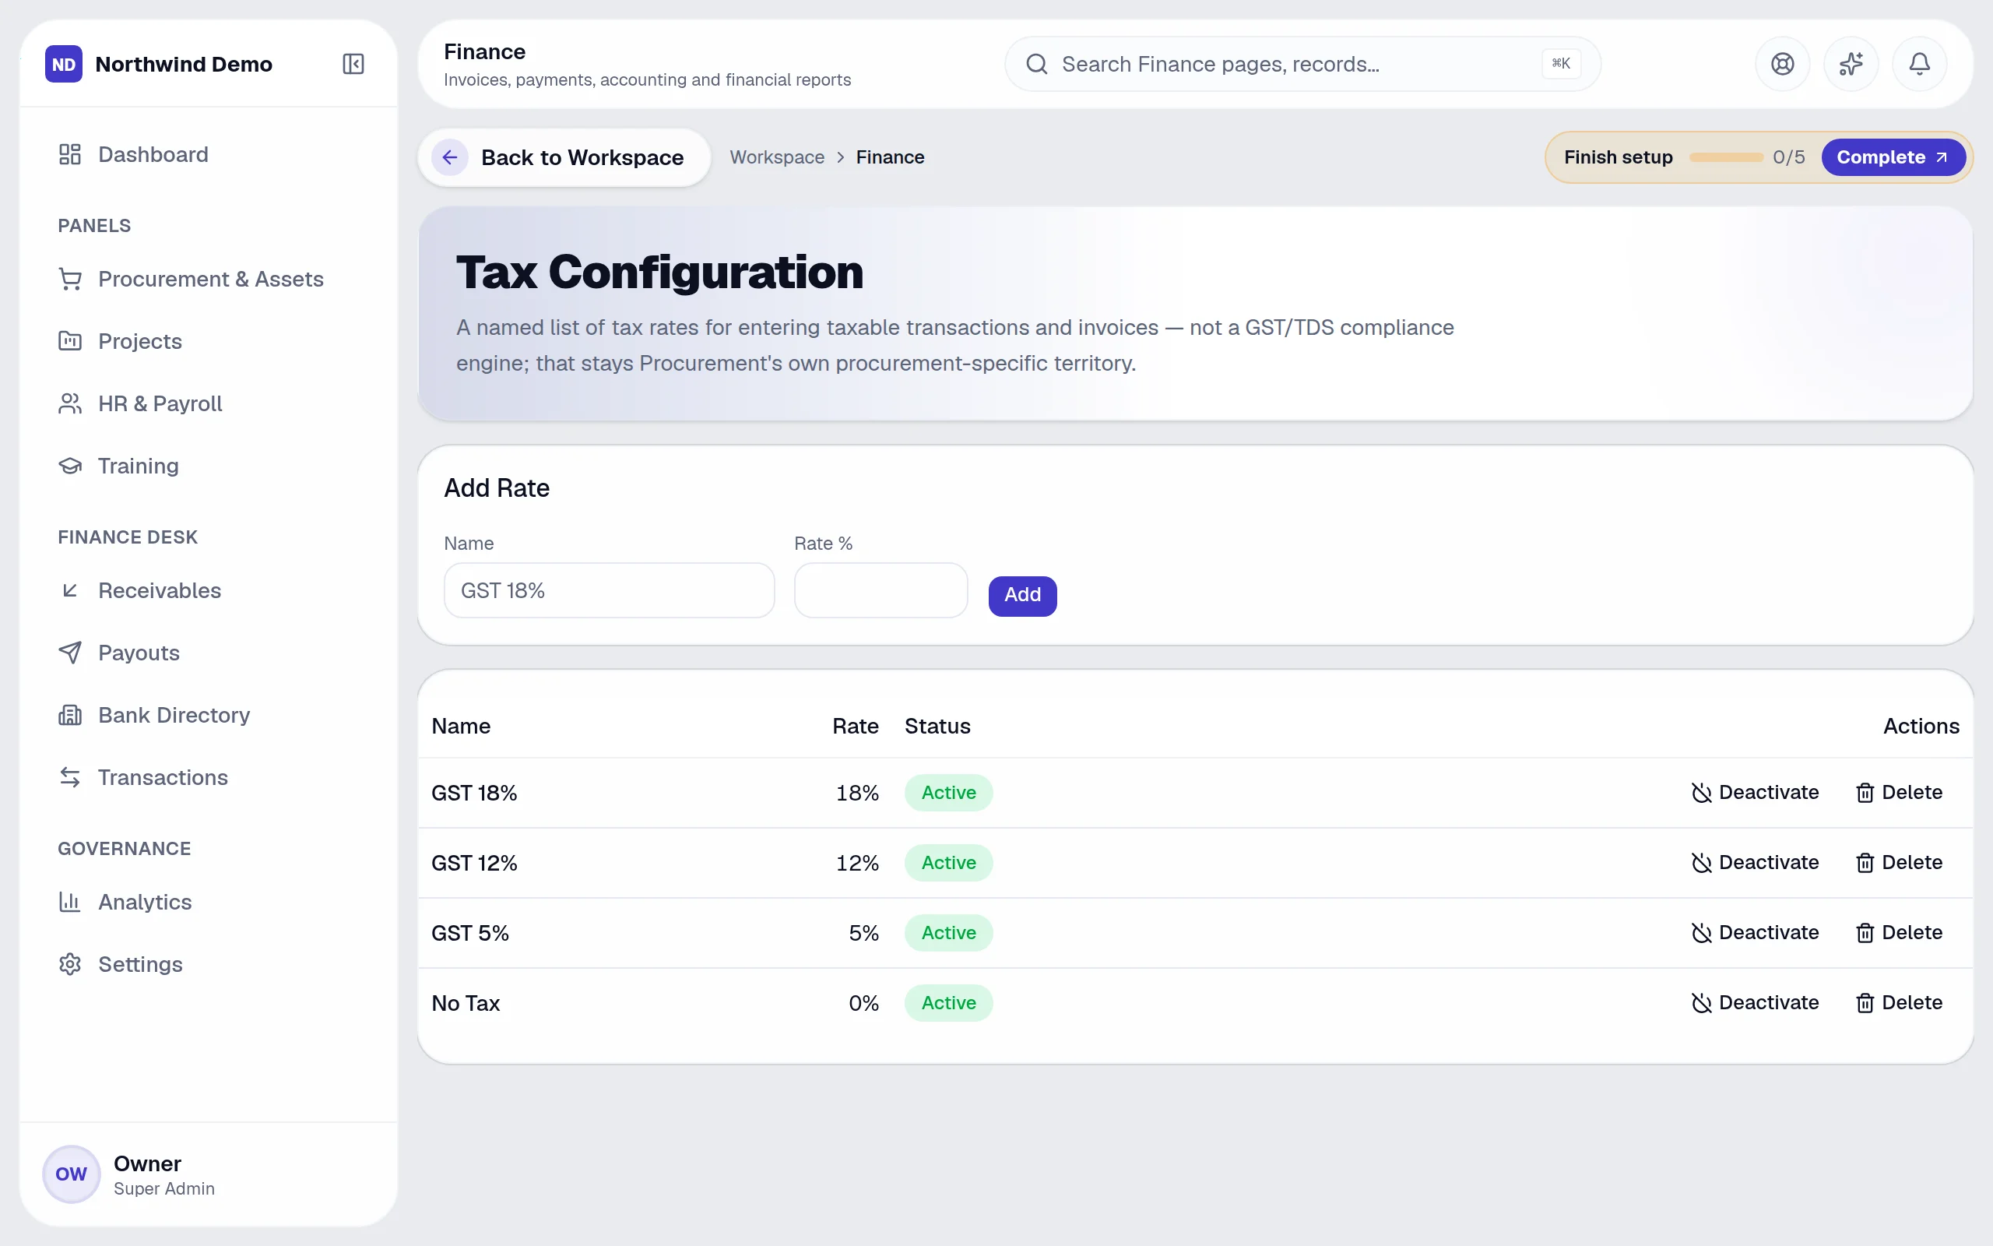The image size is (1993, 1246).
Task: Click the Finish setup progress bar
Action: point(1725,157)
